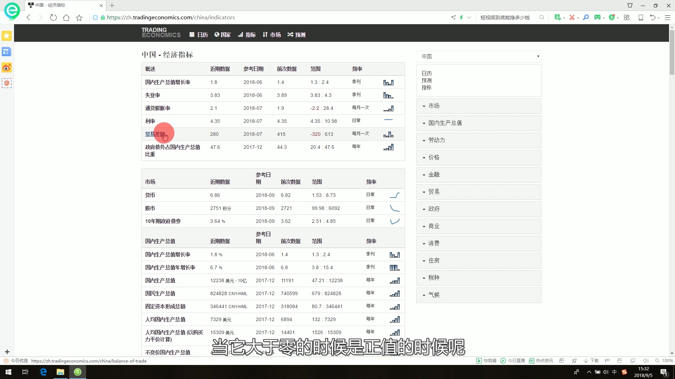Reload the page with refresh icon
The image size is (675, 379).
53,18
